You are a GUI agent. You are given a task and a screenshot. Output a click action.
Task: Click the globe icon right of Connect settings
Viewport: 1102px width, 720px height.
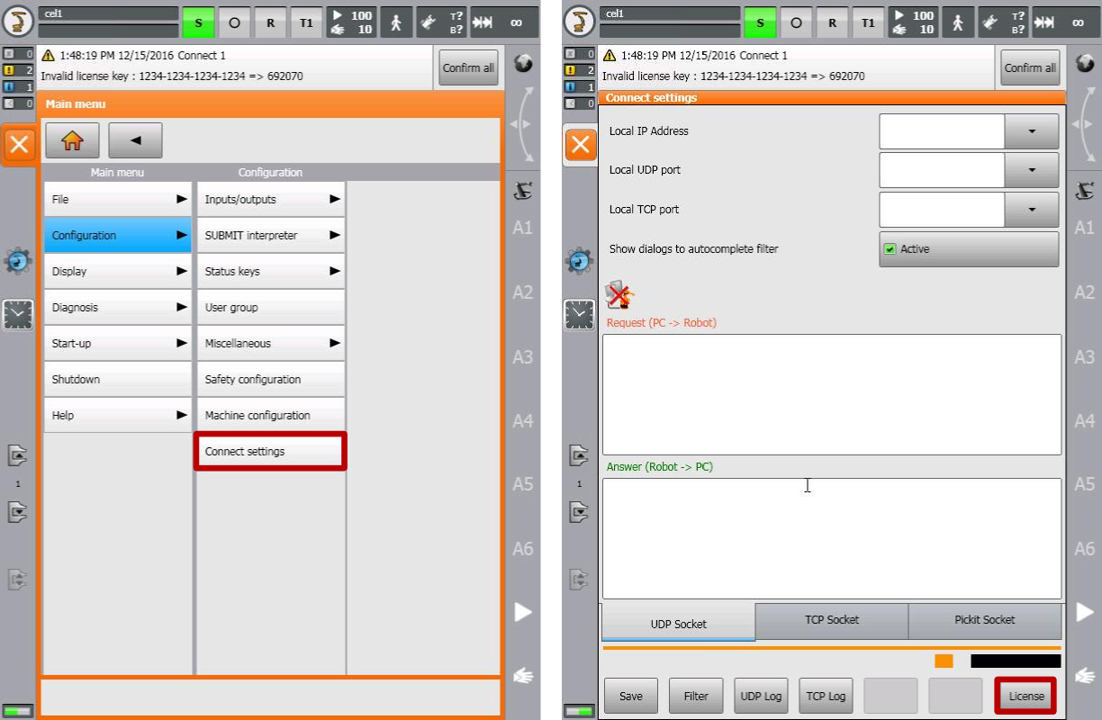[x=1083, y=64]
